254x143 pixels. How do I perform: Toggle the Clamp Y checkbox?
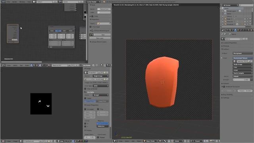pyautogui.click(x=85, y=126)
